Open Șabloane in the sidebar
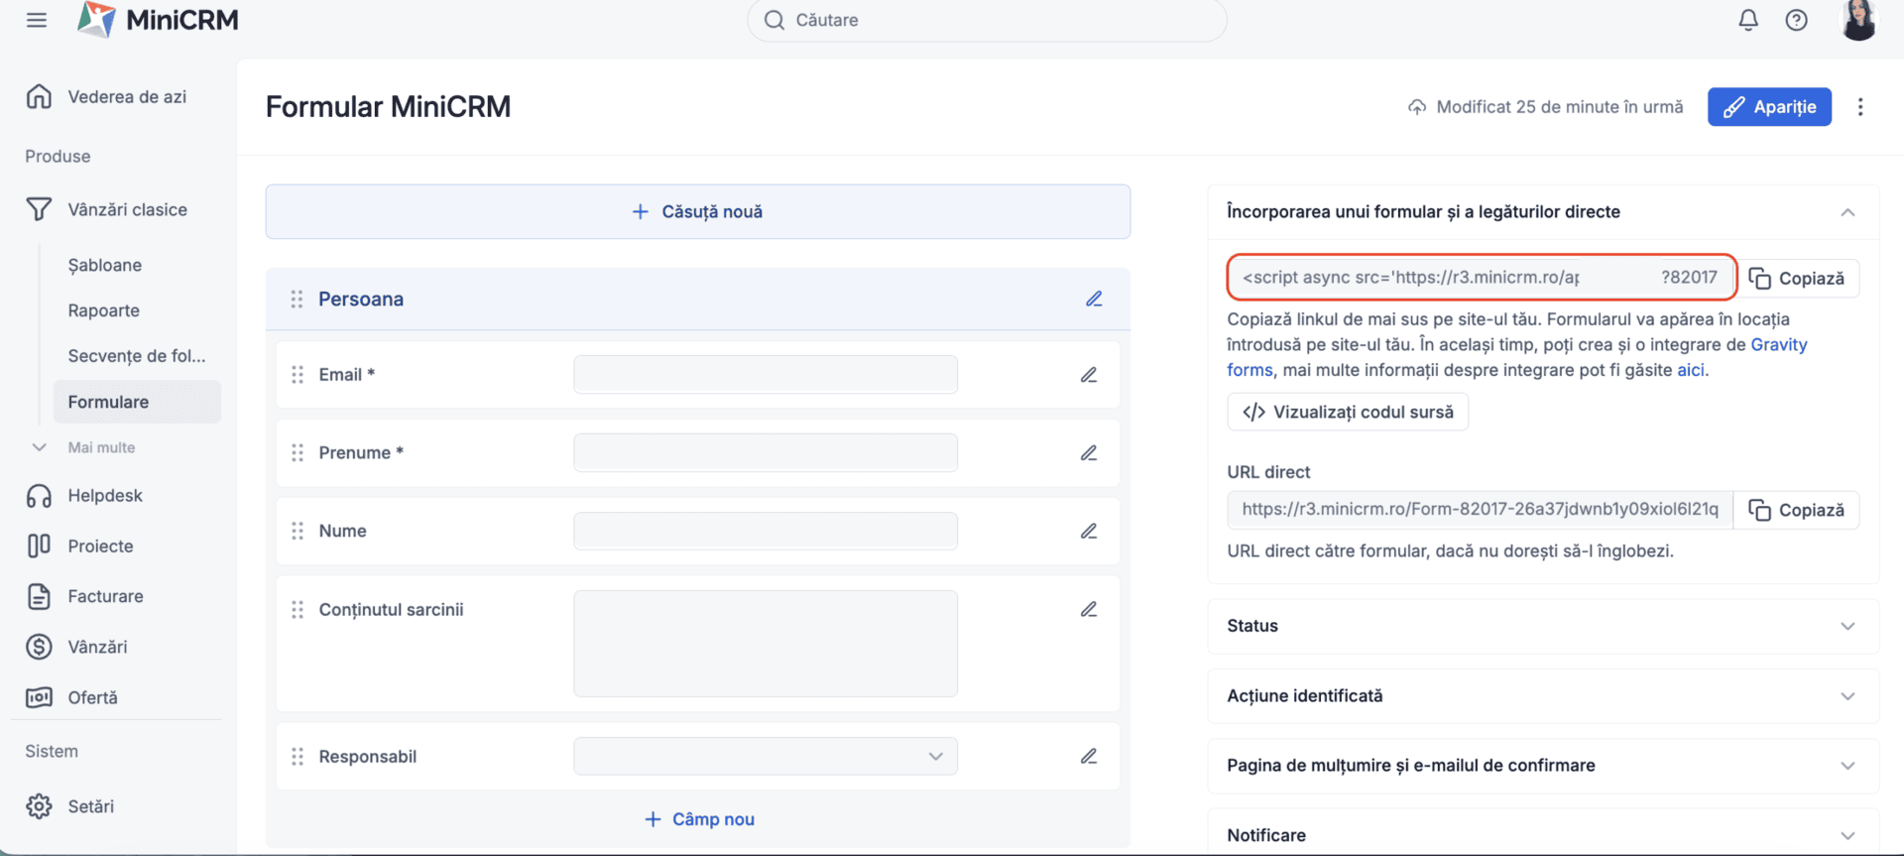 point(105,265)
